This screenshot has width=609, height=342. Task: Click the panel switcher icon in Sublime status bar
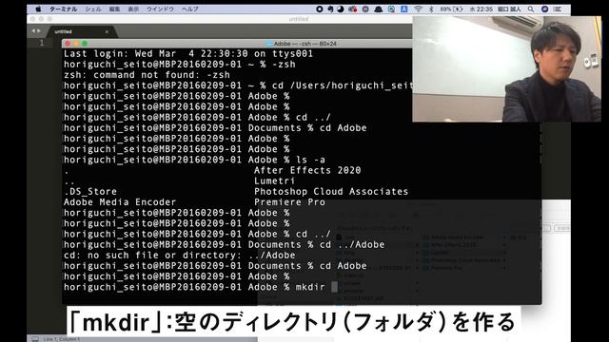click(x=35, y=339)
